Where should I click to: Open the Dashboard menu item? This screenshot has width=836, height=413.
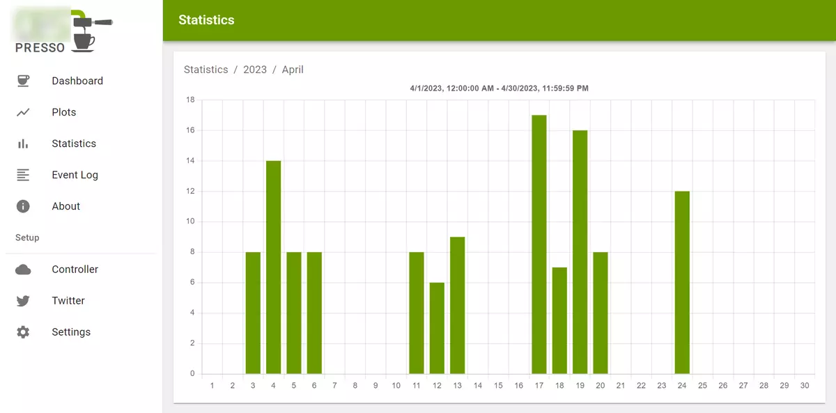point(77,81)
